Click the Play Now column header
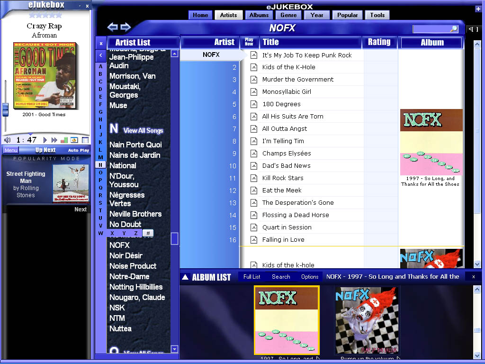The height and width of the screenshot is (364, 485). tap(249, 42)
